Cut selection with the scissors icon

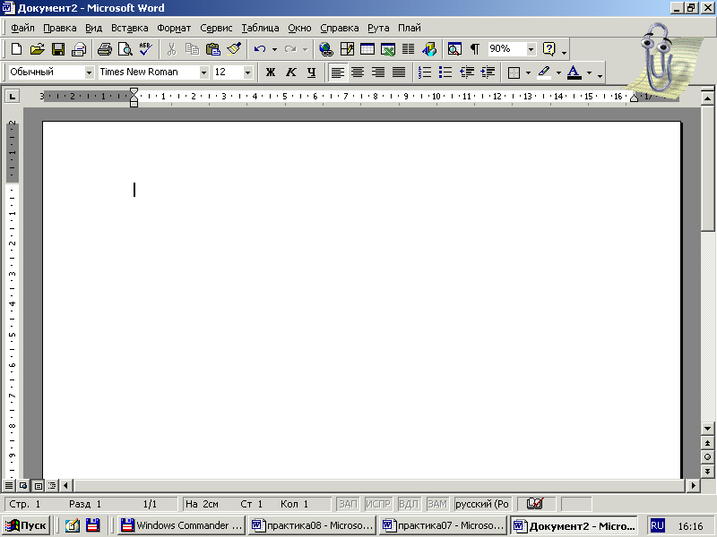tap(171, 49)
